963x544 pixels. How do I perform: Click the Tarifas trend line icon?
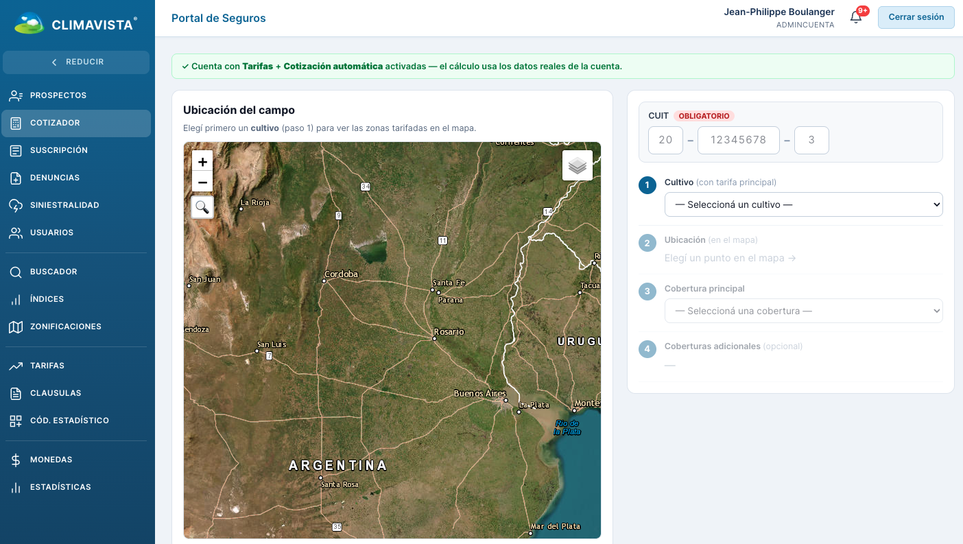pos(16,366)
